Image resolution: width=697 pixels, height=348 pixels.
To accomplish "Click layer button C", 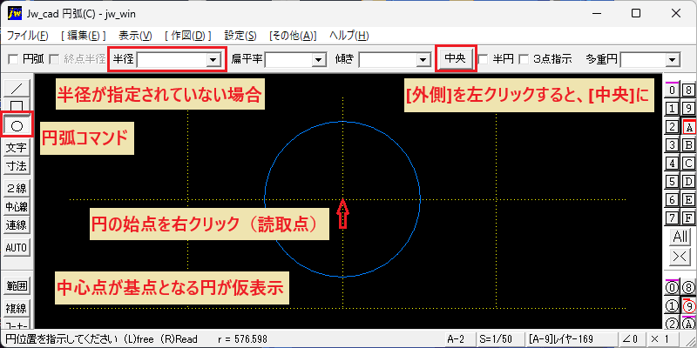I will (688, 164).
